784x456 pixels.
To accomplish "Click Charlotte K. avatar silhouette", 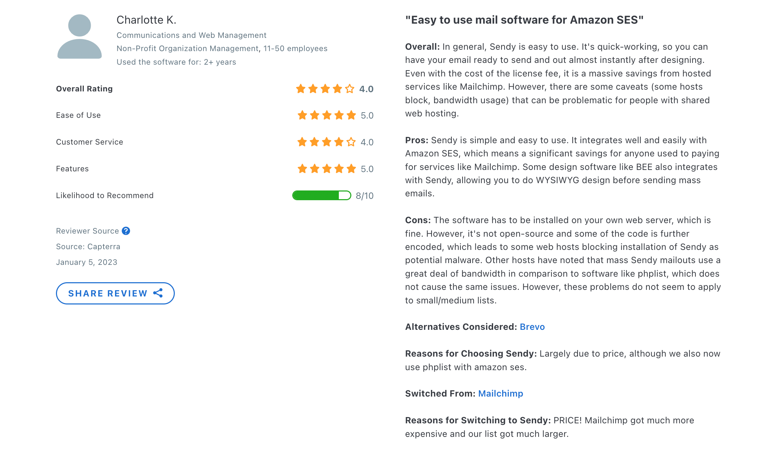I will tap(80, 36).
